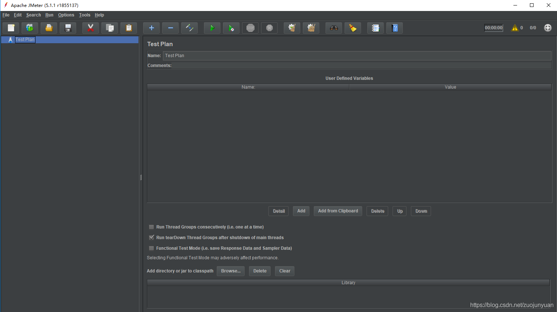Click the Toggle enable/disable icon
Viewport: 557px width, 312px height.
(189, 28)
